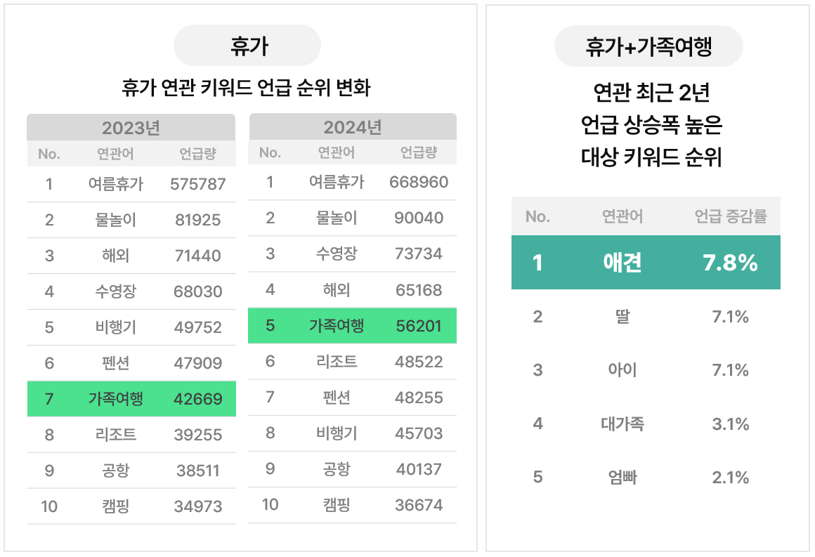
Task: Select the 대가족 3.1% row
Action: coord(646,424)
